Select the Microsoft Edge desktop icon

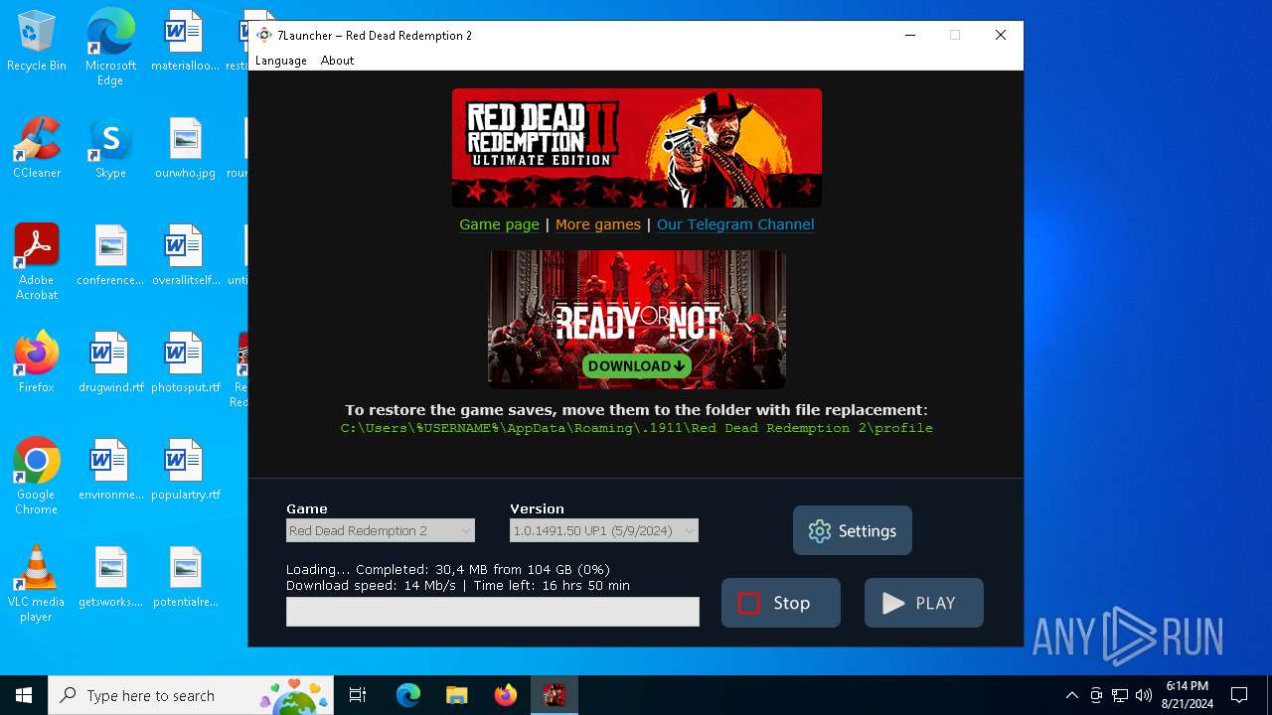[110, 47]
